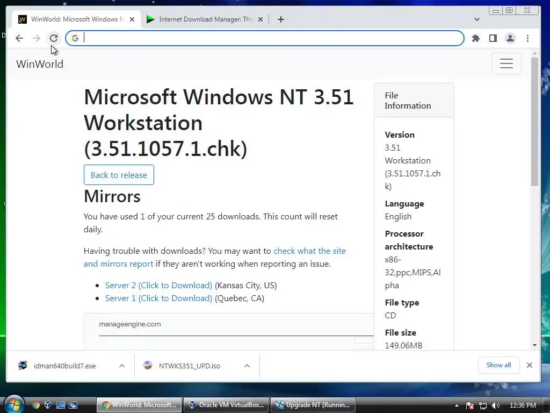Switch to Oracle VM VirtualBox taskbar button

227,405
